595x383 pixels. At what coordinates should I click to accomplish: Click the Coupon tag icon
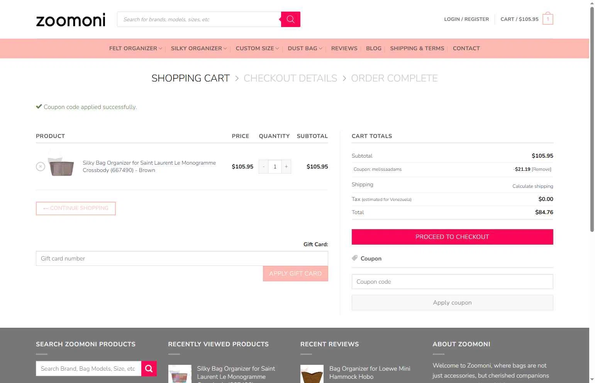(x=354, y=258)
